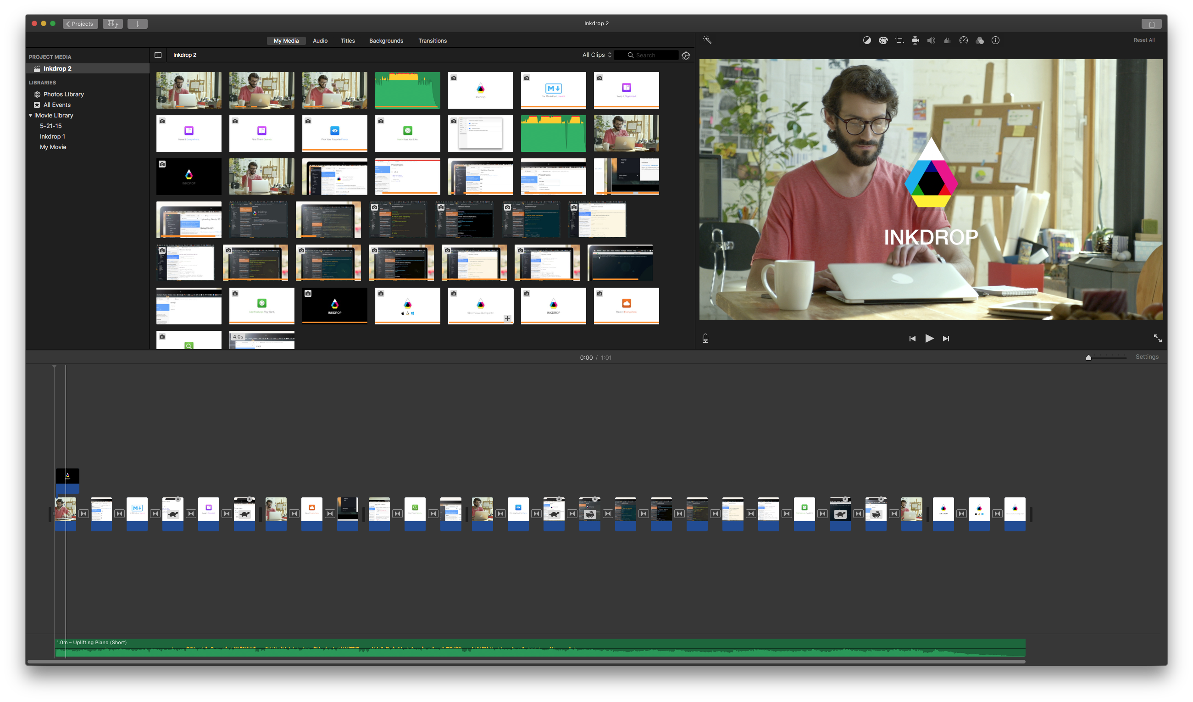The width and height of the screenshot is (1193, 702).
Task: Select transition icon before the Markdown clip
Action: click(x=119, y=514)
